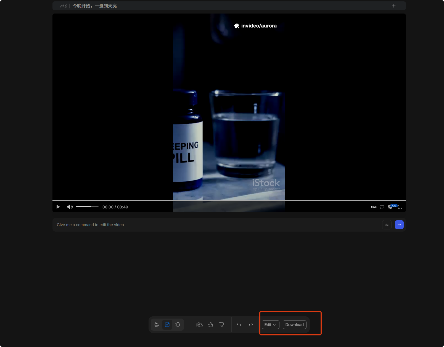Image resolution: width=444 pixels, height=347 pixels.
Task: Click the volume slider track
Action: (87, 207)
